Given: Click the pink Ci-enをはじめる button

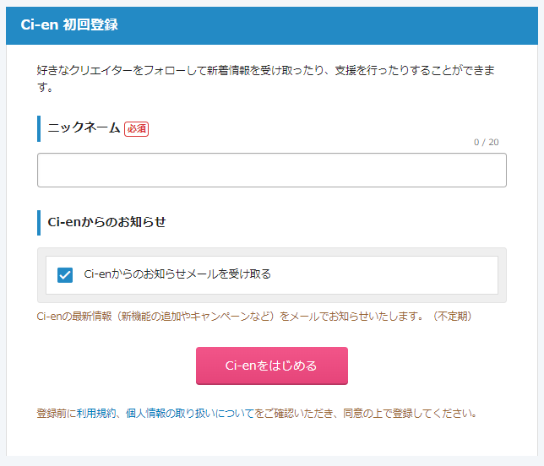Looking at the screenshot, I should [272, 366].
